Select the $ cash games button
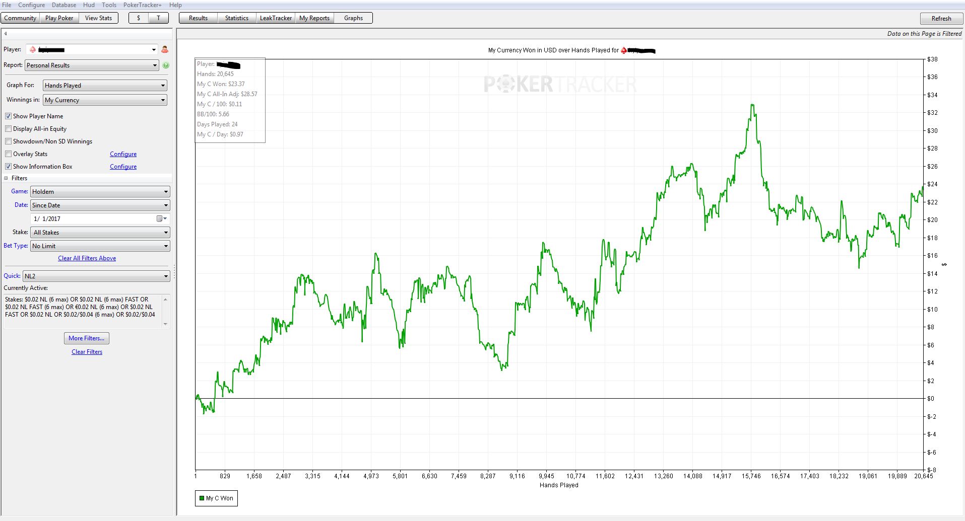This screenshot has height=521, width=965. [139, 18]
